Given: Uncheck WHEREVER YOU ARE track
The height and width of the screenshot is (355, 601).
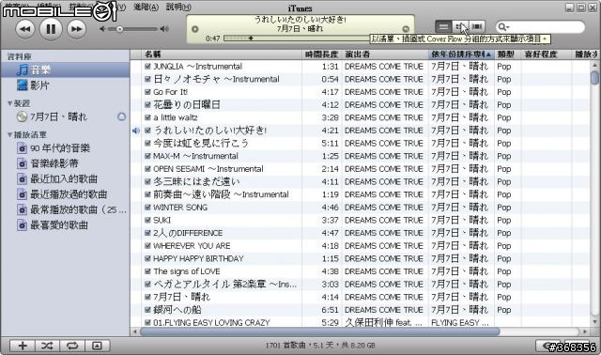Looking at the screenshot, I should [x=147, y=246].
